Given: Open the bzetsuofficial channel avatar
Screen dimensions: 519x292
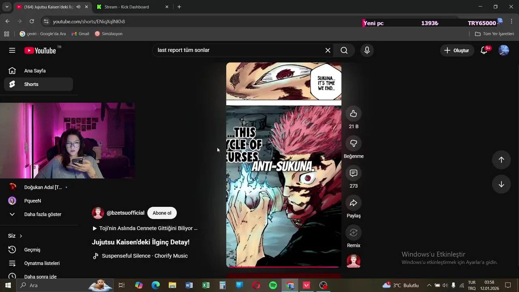Looking at the screenshot, I should (x=98, y=213).
